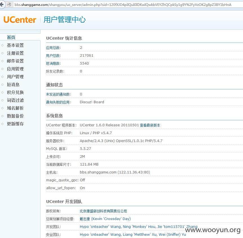Click the UCenter logo
Screen dimensions: 243x238
pyautogui.click(x=20, y=20)
